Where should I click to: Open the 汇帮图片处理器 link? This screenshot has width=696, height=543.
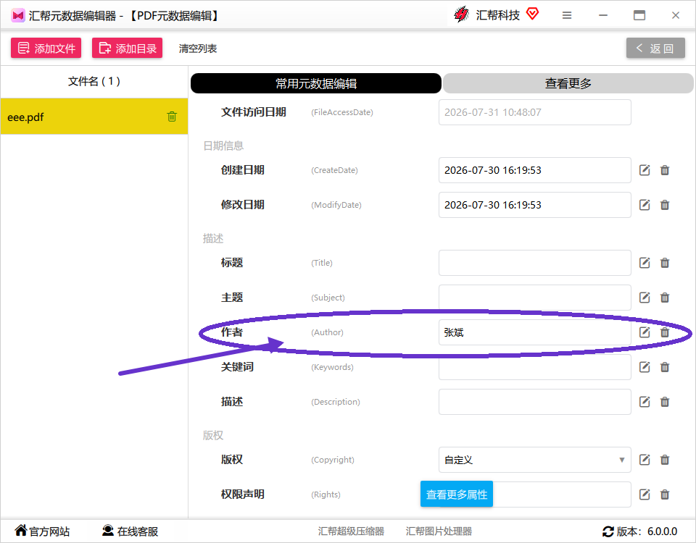click(439, 531)
